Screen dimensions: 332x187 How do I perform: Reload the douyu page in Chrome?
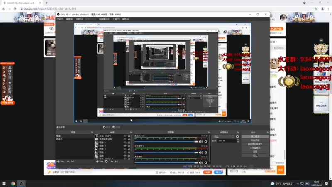pos(15,9)
